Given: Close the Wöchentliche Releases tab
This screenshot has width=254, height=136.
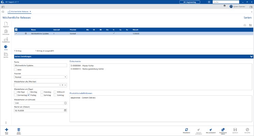Looking at the screenshot, I should click(30, 12).
